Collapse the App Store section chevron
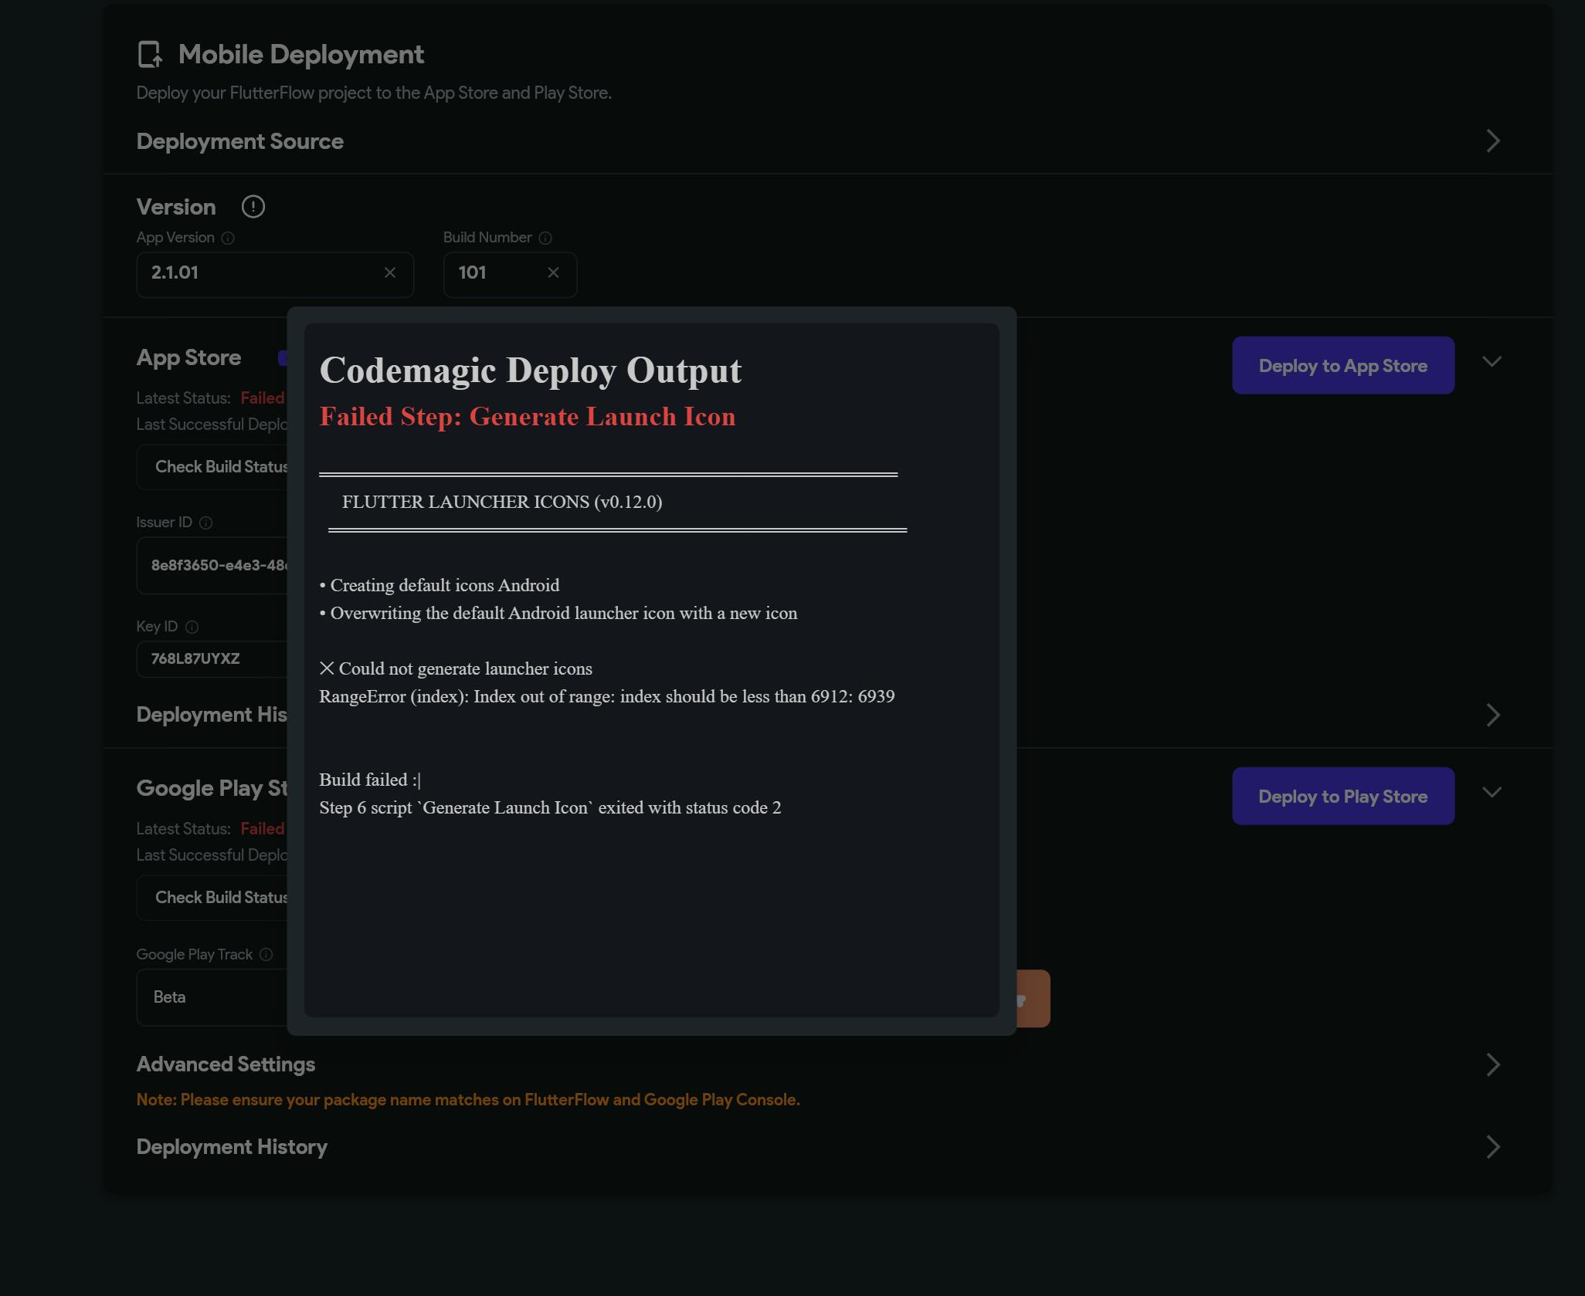Image resolution: width=1585 pixels, height=1296 pixels. click(x=1492, y=362)
